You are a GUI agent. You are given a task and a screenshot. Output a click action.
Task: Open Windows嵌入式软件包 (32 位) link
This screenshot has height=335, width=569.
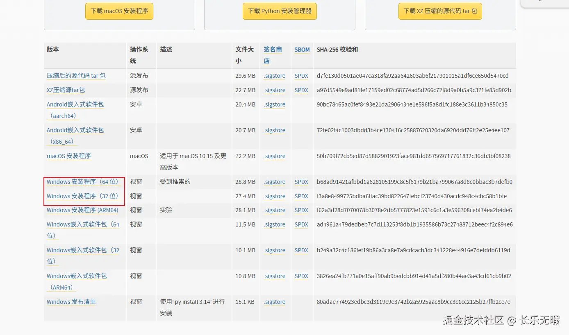[83, 256]
